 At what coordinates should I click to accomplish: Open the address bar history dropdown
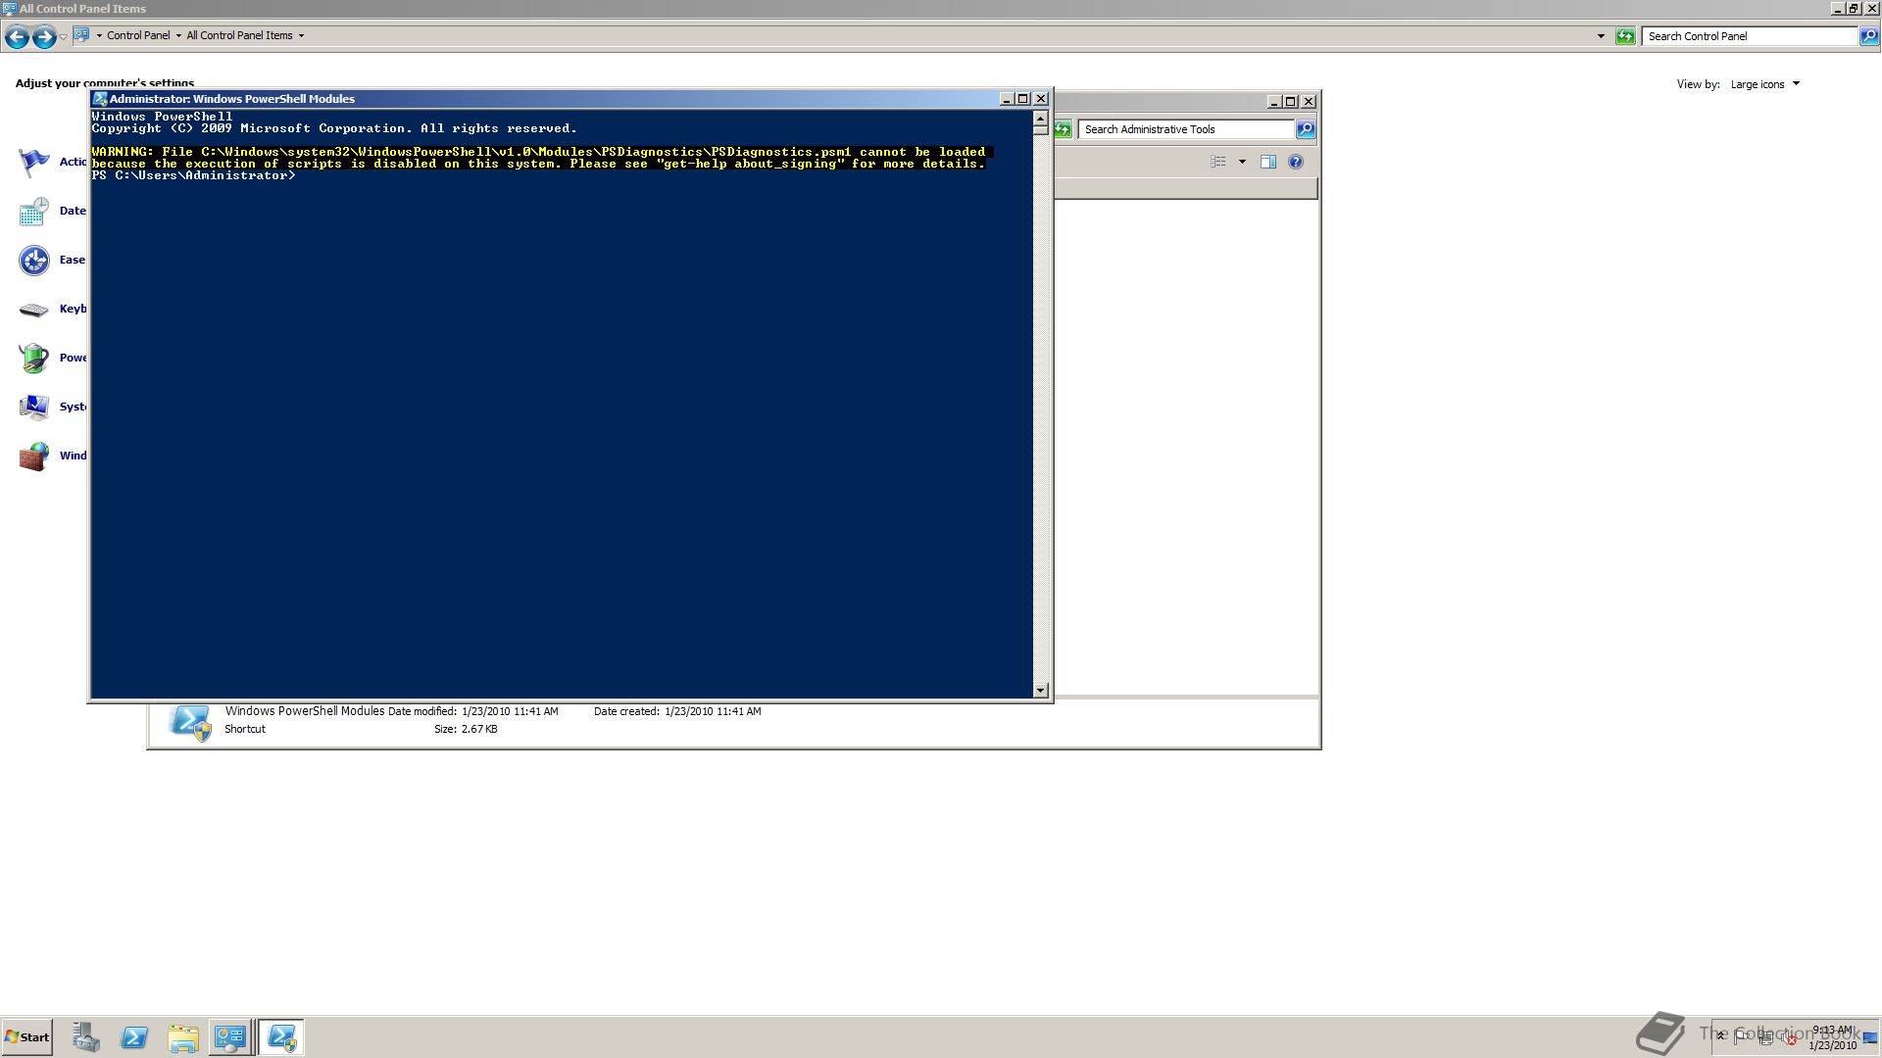tap(1601, 36)
